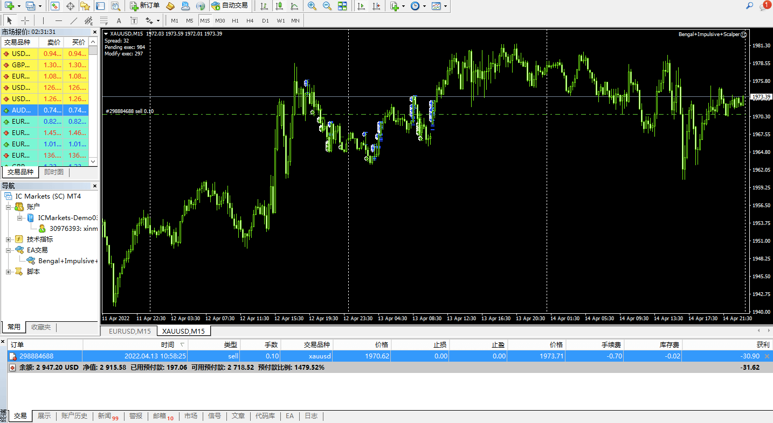This screenshot has width=773, height=423.
Task: Close order 298884688 with the x button
Action: (767, 356)
